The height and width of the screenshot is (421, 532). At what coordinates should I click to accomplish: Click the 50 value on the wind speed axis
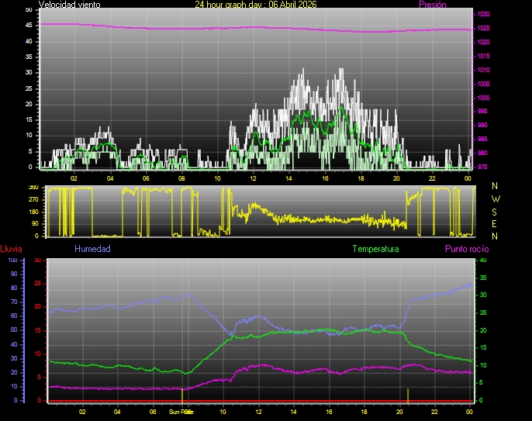[x=29, y=9]
